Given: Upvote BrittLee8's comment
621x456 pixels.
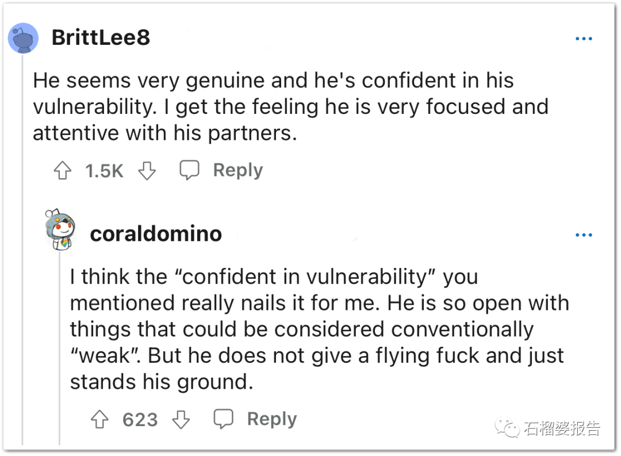Looking at the screenshot, I should (x=63, y=170).
